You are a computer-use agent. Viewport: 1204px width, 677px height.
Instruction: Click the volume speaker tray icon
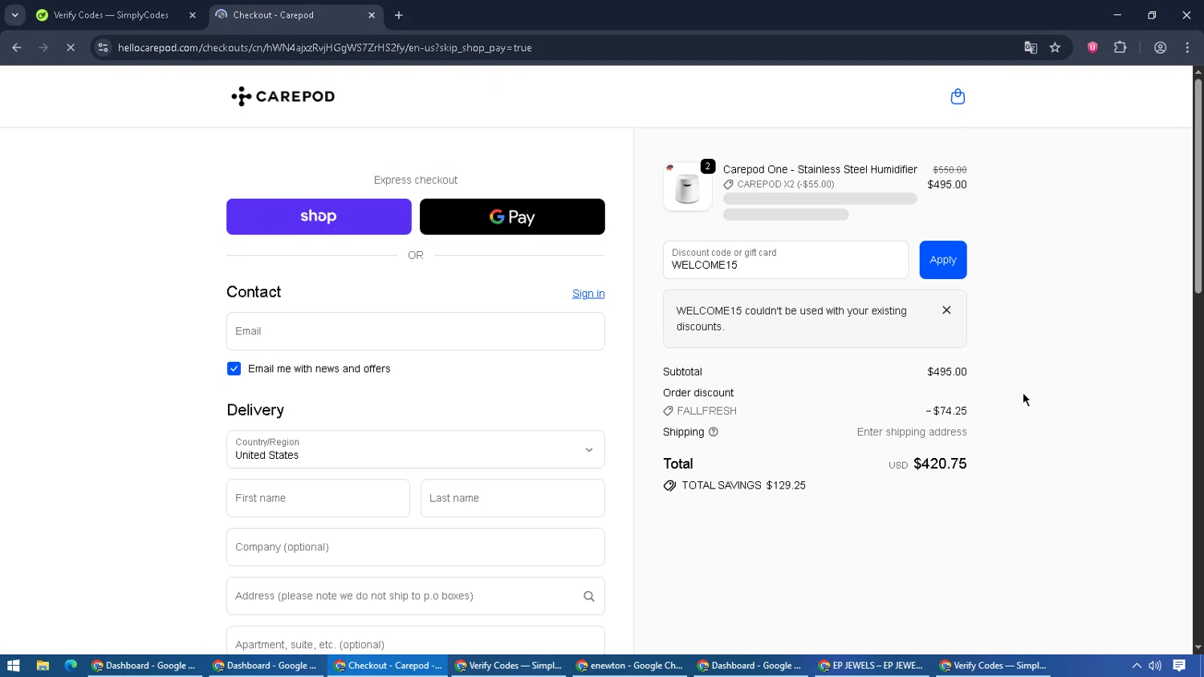1155,666
